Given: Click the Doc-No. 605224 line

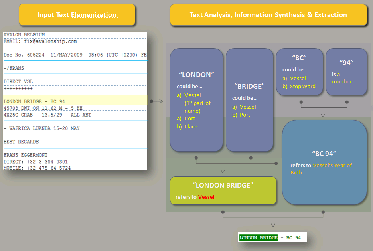Looking at the screenshot, I should (75, 55).
